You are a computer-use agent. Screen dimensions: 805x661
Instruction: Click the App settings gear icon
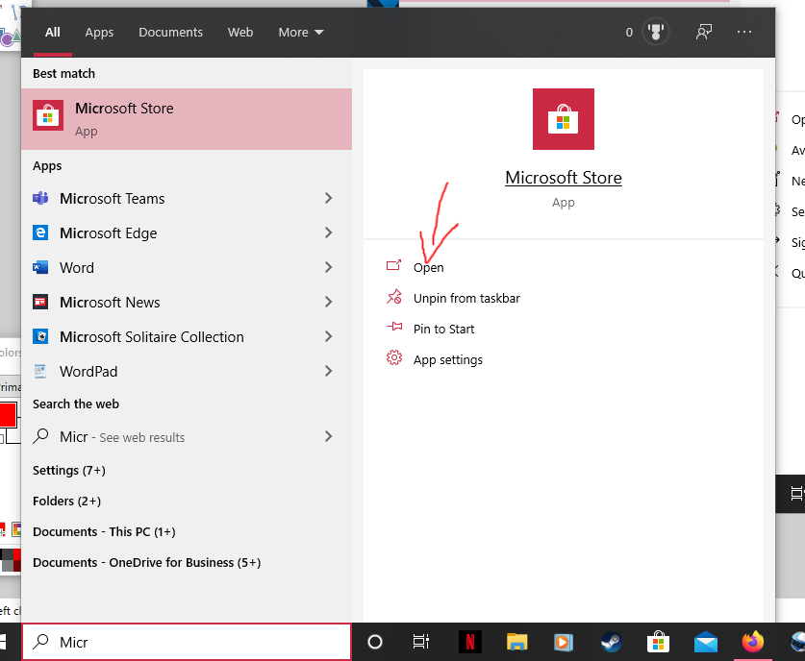394,357
